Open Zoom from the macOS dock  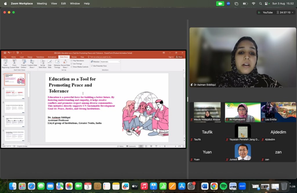242,186
